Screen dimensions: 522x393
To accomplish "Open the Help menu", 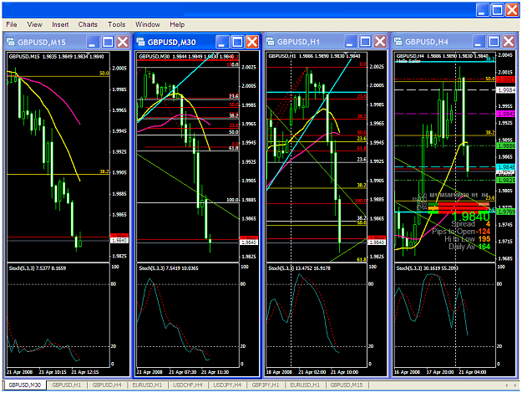I will pyautogui.click(x=177, y=24).
